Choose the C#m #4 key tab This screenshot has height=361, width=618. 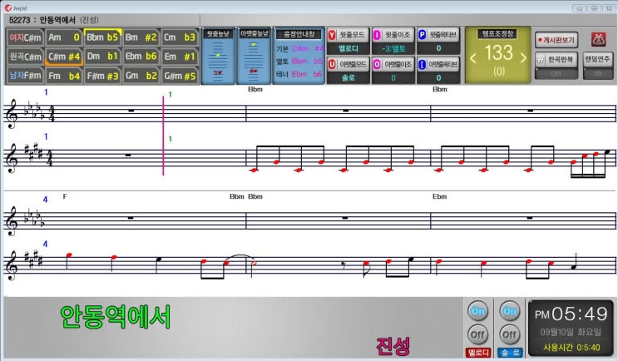click(64, 57)
